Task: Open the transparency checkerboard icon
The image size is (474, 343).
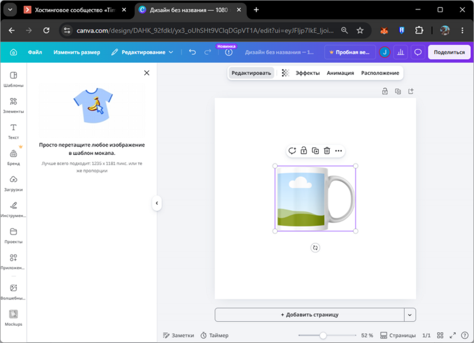Action: pyautogui.click(x=285, y=73)
